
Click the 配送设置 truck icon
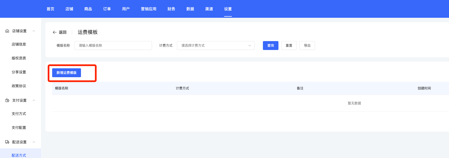(7, 142)
